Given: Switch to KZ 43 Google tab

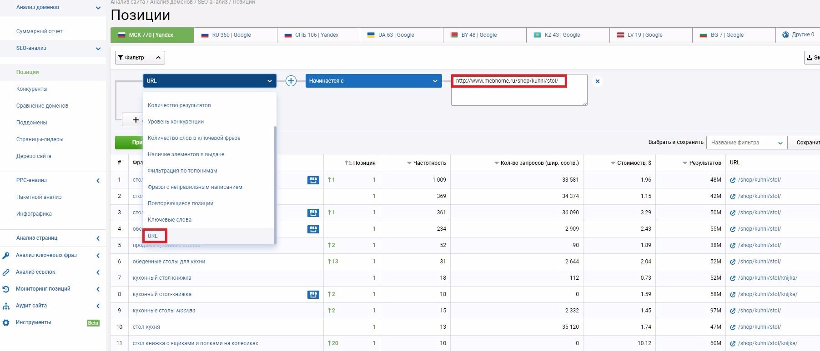Looking at the screenshot, I should tap(568, 35).
